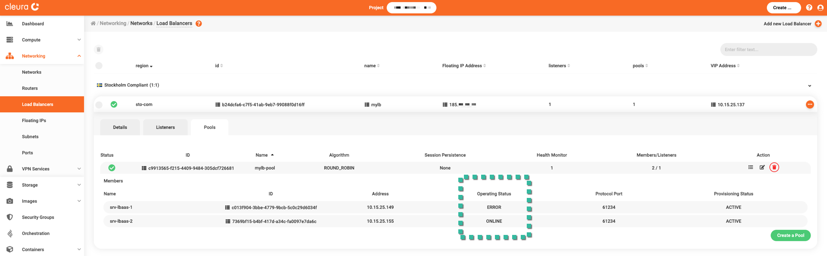Expand the Compute sidebar section
827x256 pixels.
[79, 40]
